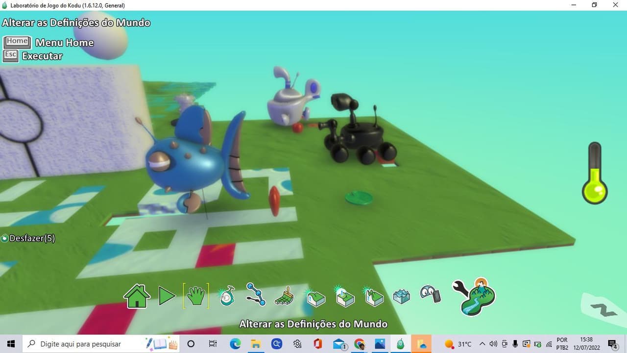
Task: Click the Esc Executar hint
Action: point(33,56)
